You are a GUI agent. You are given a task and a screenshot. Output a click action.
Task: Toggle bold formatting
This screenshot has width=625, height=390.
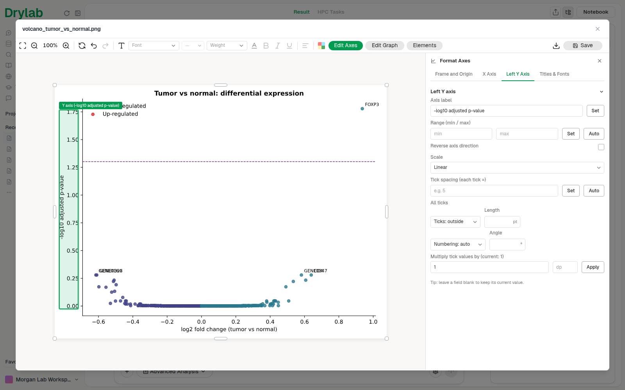(x=266, y=46)
